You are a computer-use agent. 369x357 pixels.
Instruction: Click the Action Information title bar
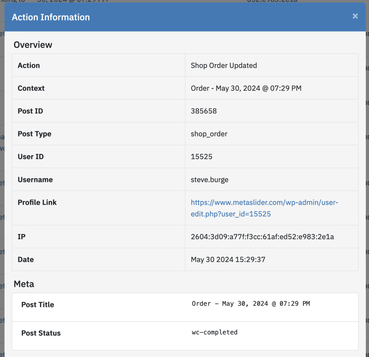pyautogui.click(x=50, y=17)
